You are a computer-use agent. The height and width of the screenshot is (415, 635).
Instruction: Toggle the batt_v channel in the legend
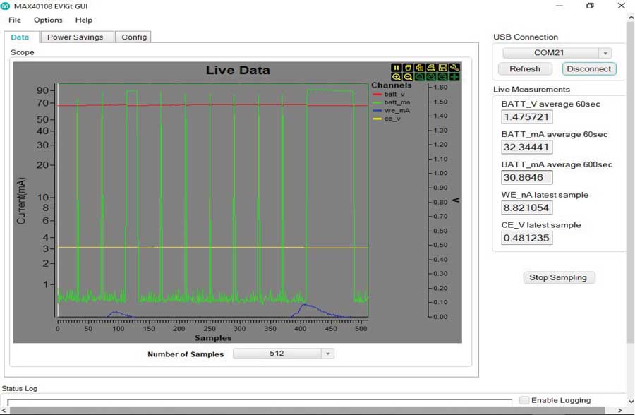click(394, 94)
